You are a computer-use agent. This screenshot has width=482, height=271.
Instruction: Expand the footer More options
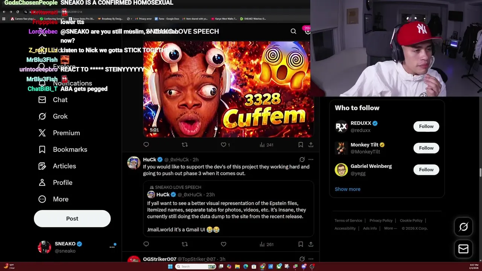(390, 228)
